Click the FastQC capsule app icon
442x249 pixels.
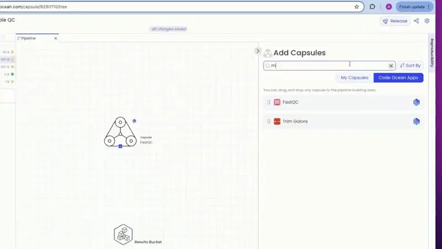click(277, 102)
